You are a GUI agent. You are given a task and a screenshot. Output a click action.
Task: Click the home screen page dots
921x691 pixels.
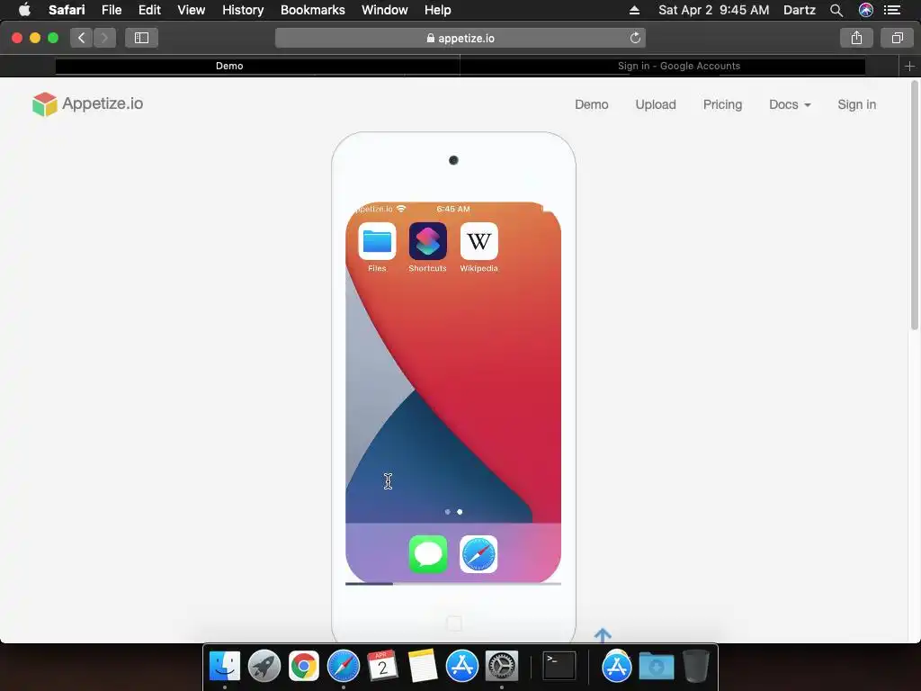pyautogui.click(x=453, y=512)
